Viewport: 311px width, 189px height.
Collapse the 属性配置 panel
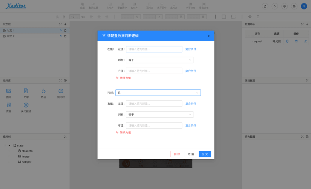point(307,80)
